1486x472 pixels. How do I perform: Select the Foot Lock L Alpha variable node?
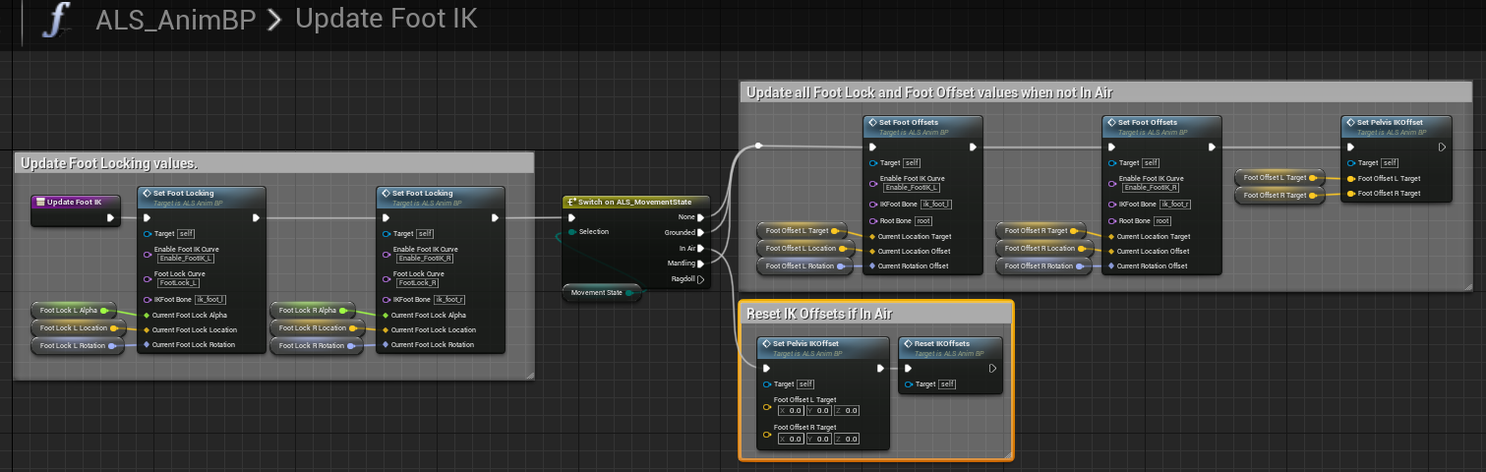[x=69, y=311]
